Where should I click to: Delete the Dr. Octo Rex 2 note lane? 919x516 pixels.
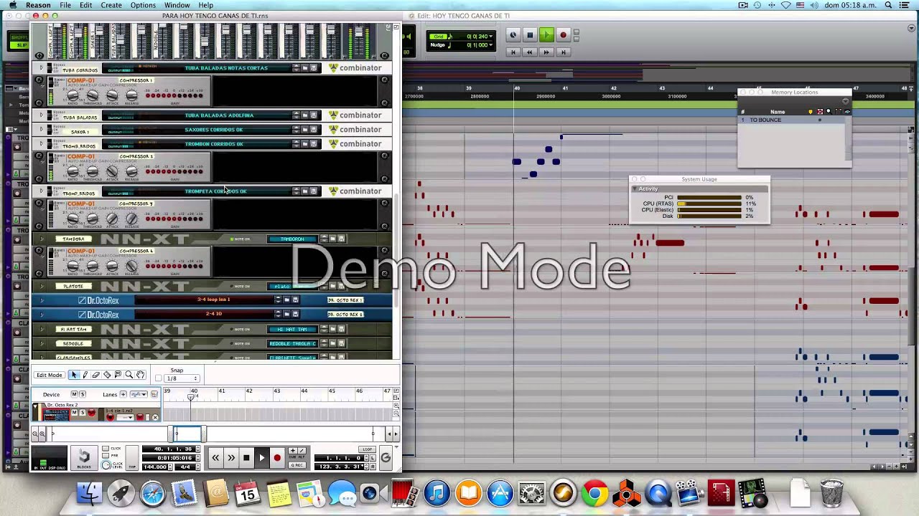155,417
